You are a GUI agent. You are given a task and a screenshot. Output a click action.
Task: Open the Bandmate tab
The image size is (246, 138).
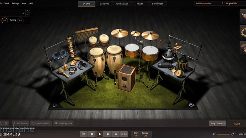click(x=158, y=3)
